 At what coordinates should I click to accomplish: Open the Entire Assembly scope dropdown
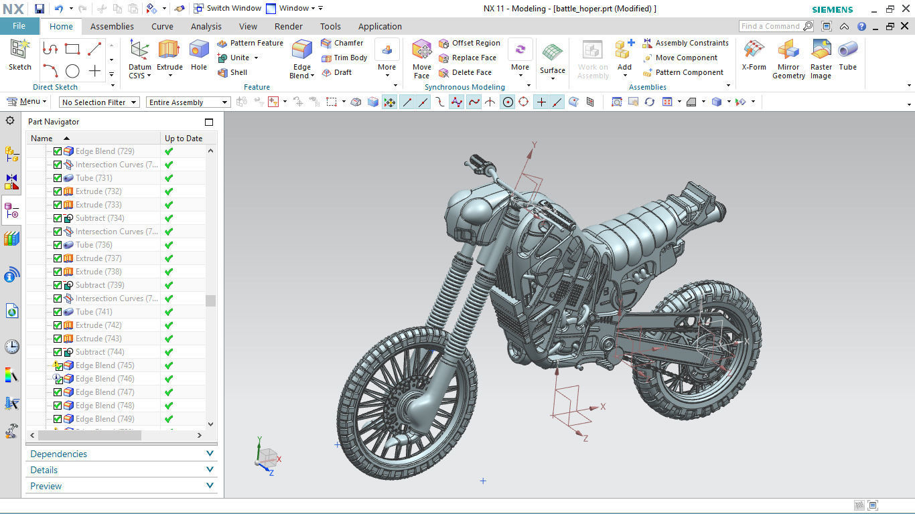click(x=188, y=102)
